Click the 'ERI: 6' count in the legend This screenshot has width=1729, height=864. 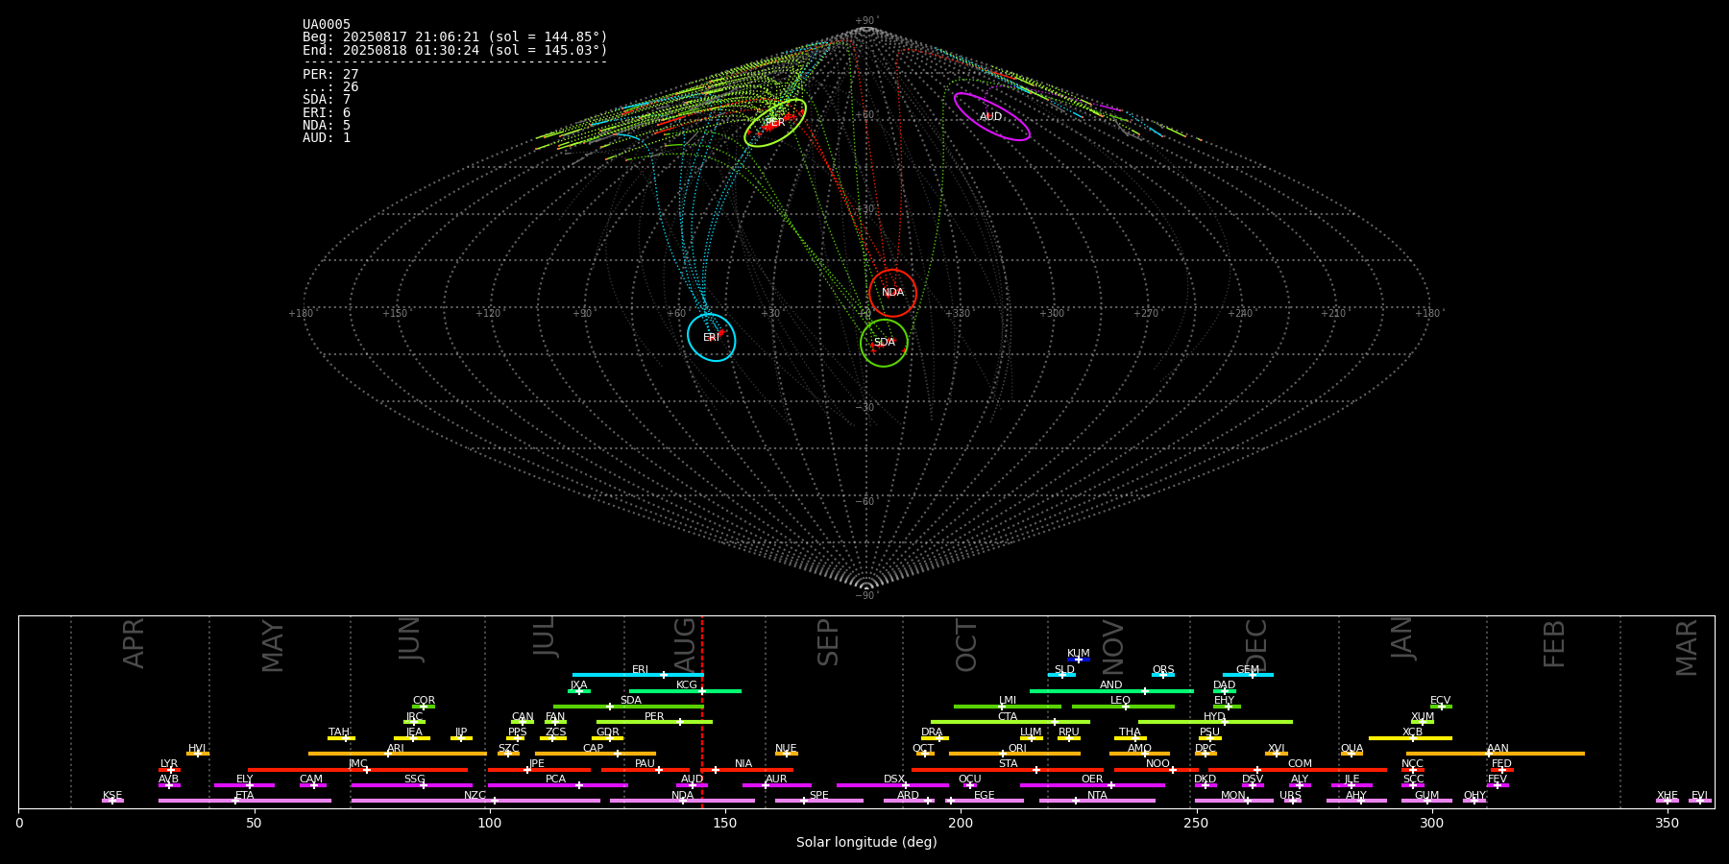[x=327, y=113]
